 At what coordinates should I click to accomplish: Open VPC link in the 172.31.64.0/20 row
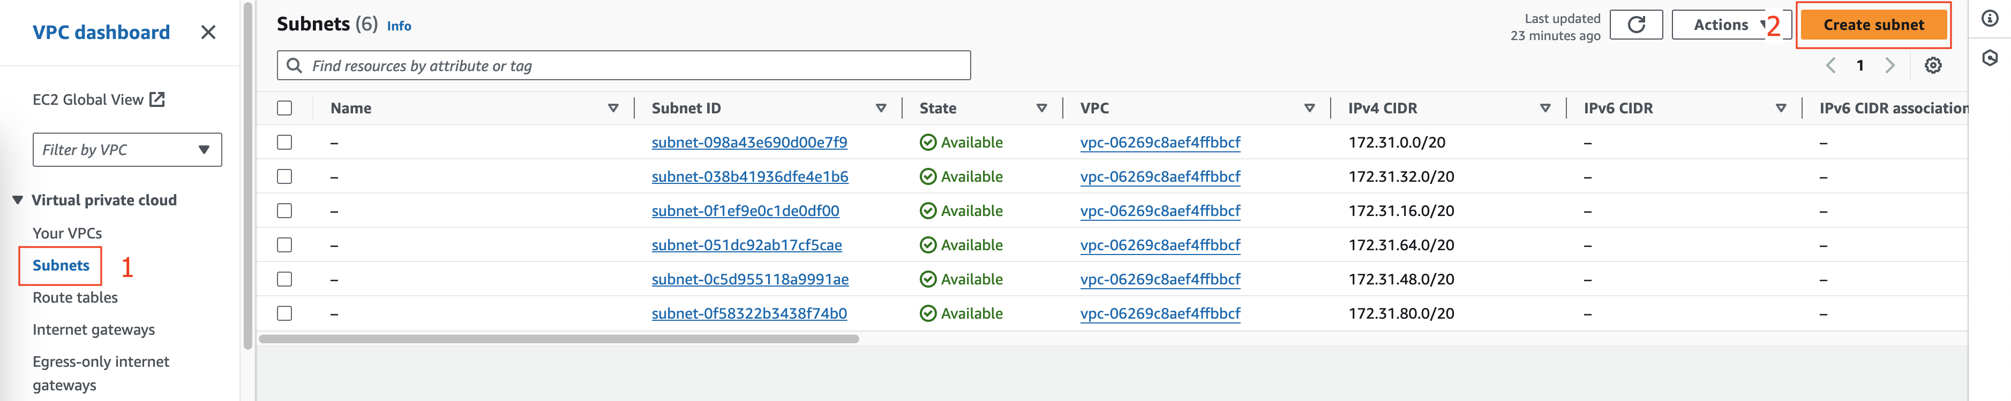click(1160, 245)
